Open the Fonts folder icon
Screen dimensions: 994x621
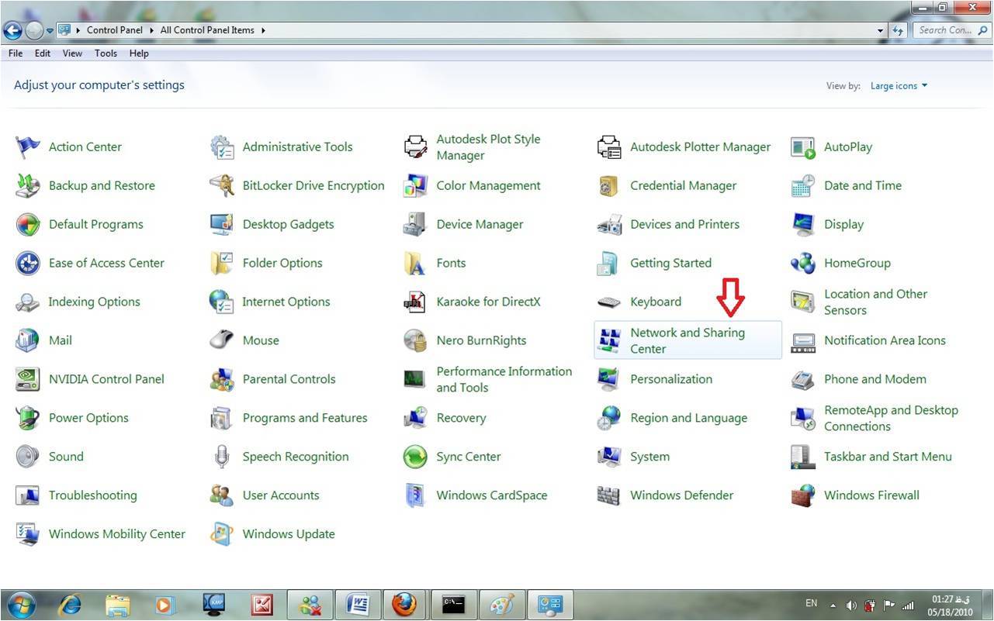(x=416, y=263)
